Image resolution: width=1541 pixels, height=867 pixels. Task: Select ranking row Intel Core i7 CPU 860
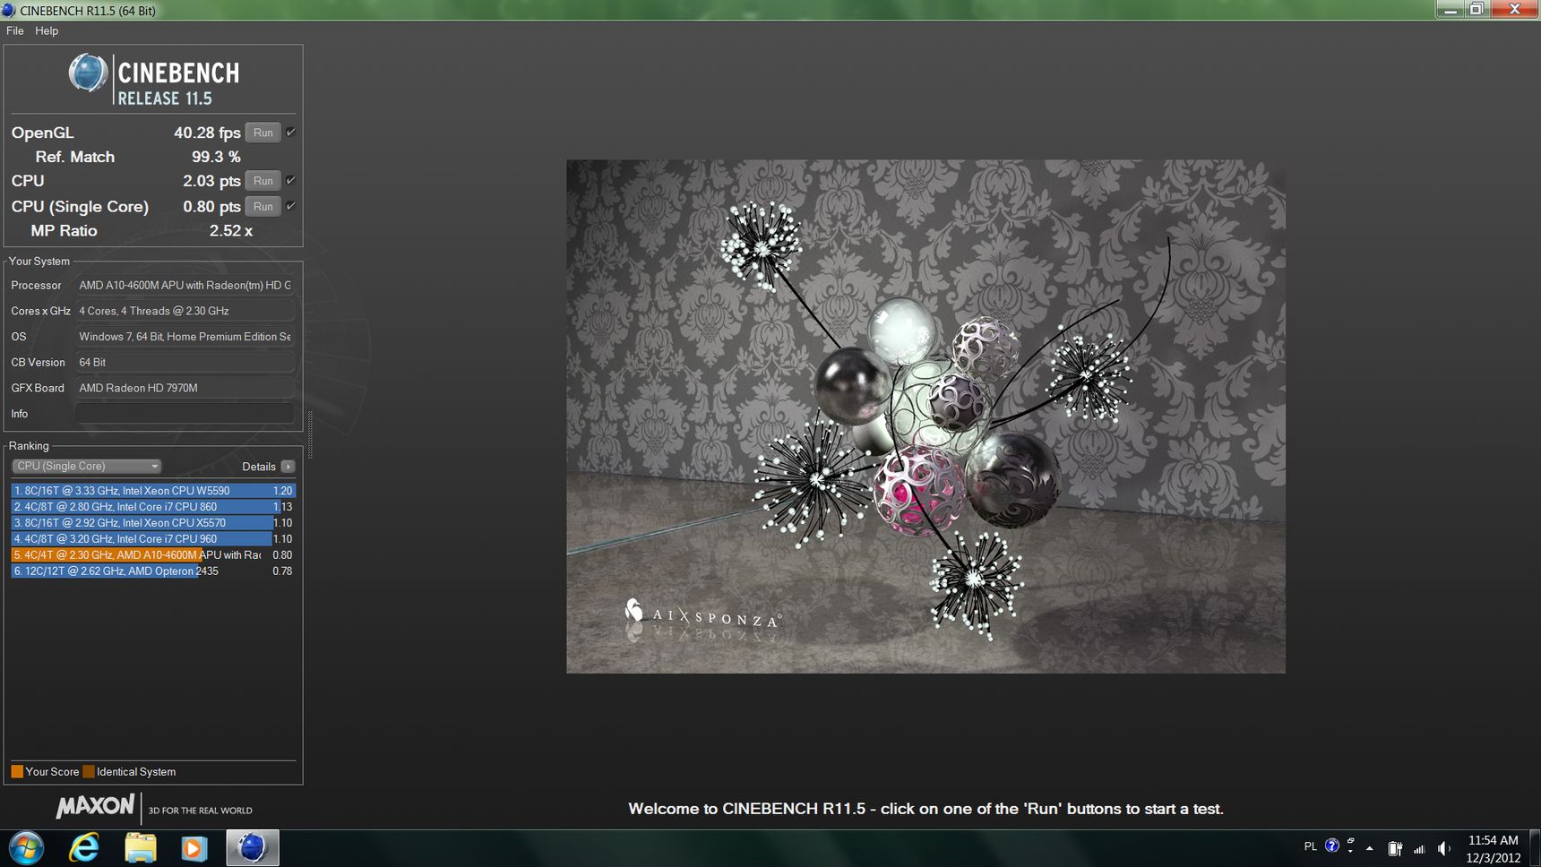[x=153, y=507]
